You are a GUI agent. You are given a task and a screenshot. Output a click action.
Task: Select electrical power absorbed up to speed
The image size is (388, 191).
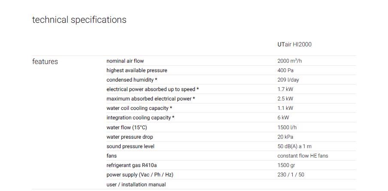coord(153,89)
